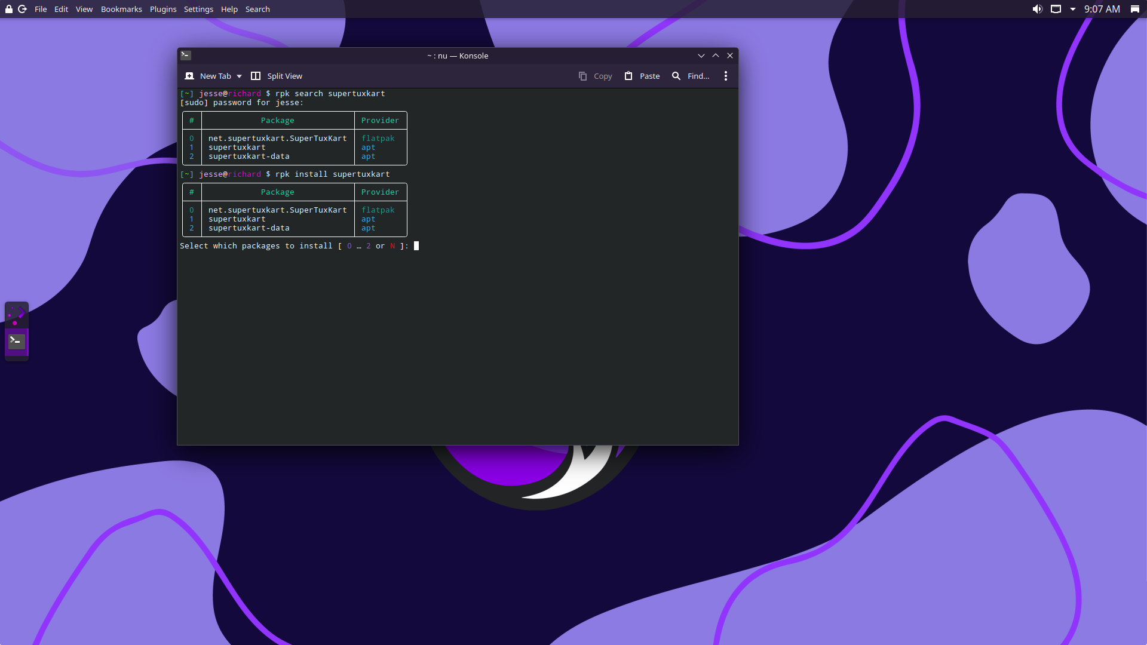The image size is (1147, 645).
Task: Click 'flatpak' provider in the first table
Action: (x=378, y=139)
